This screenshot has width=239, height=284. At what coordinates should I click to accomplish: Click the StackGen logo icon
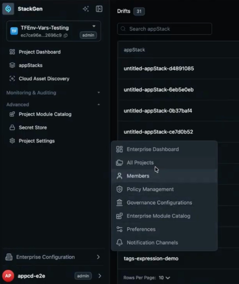click(8, 9)
